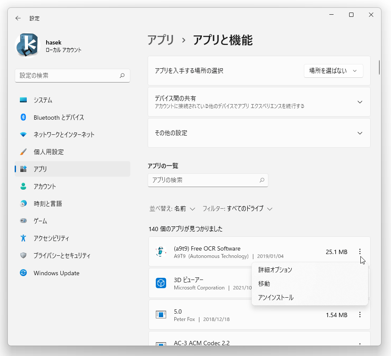Click the システム monitor icon
391x356 pixels.
[x=23, y=100]
